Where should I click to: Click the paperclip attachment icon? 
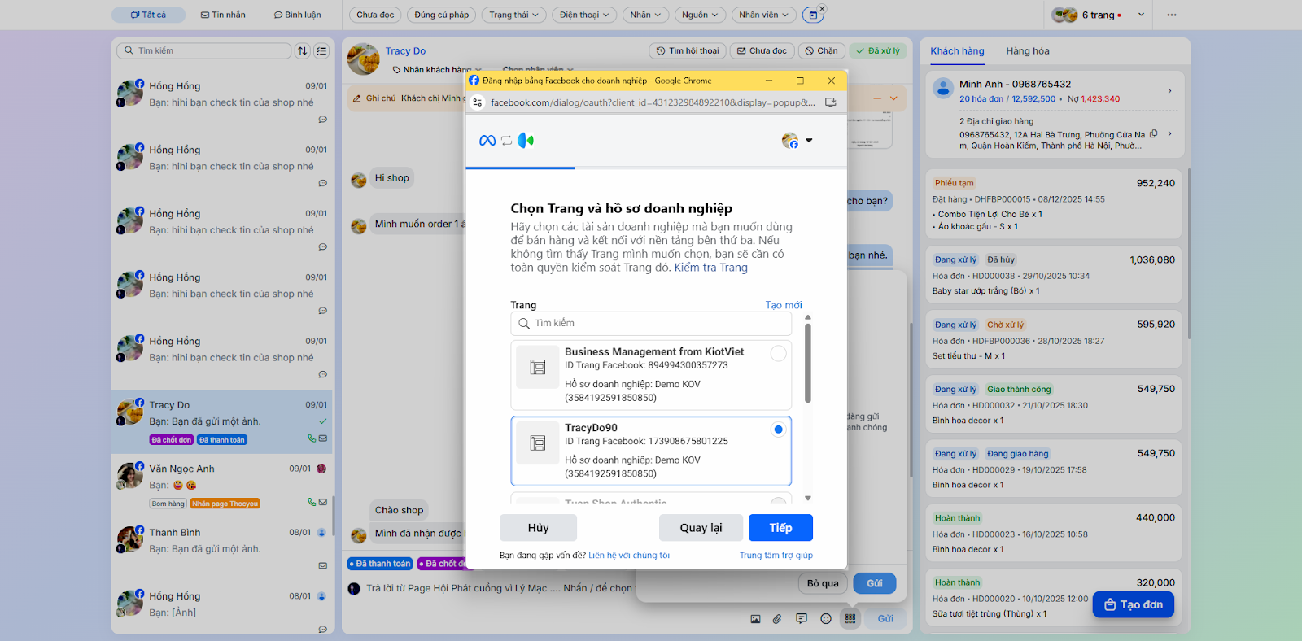click(777, 619)
